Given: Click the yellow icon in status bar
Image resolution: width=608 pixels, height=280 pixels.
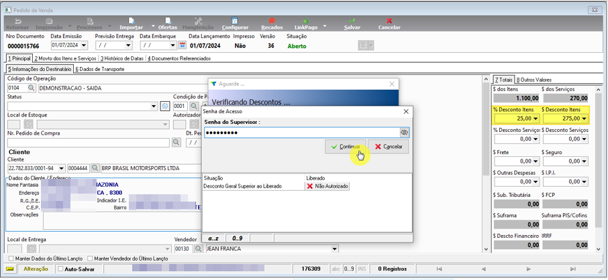Looking at the screenshot, I should [x=11, y=269].
